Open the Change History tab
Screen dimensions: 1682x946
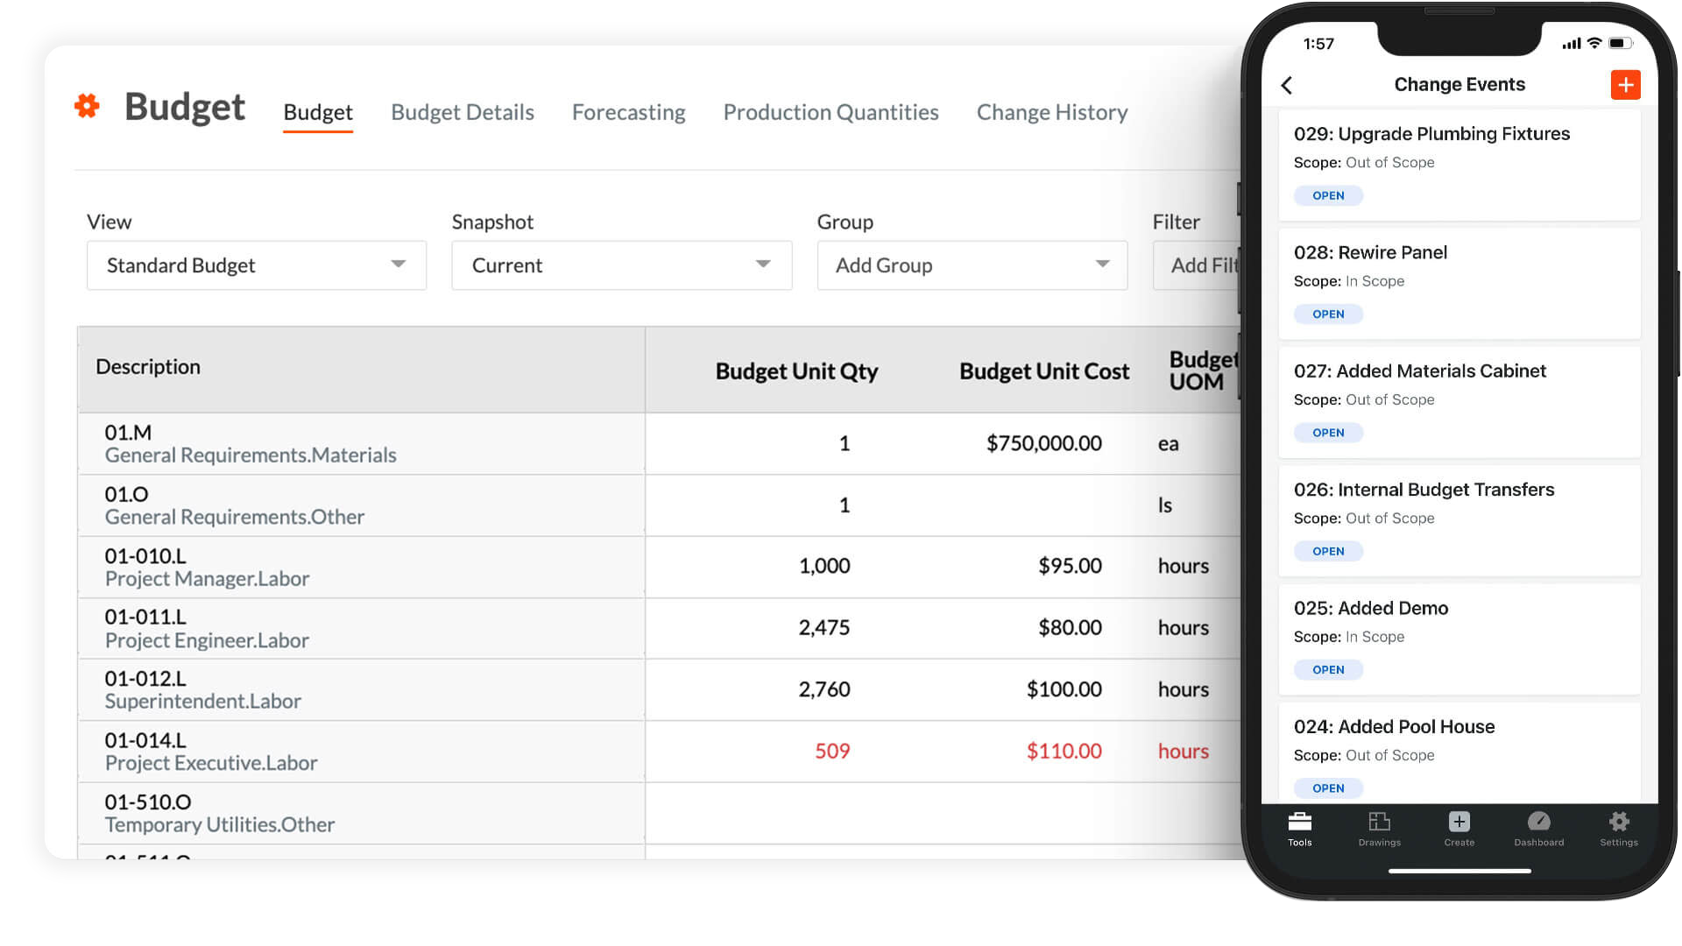coord(1051,112)
